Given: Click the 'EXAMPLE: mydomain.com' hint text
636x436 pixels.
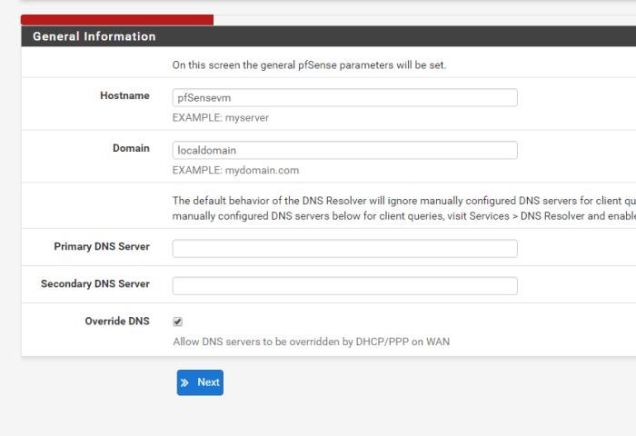Looking at the screenshot, I should click(x=235, y=170).
